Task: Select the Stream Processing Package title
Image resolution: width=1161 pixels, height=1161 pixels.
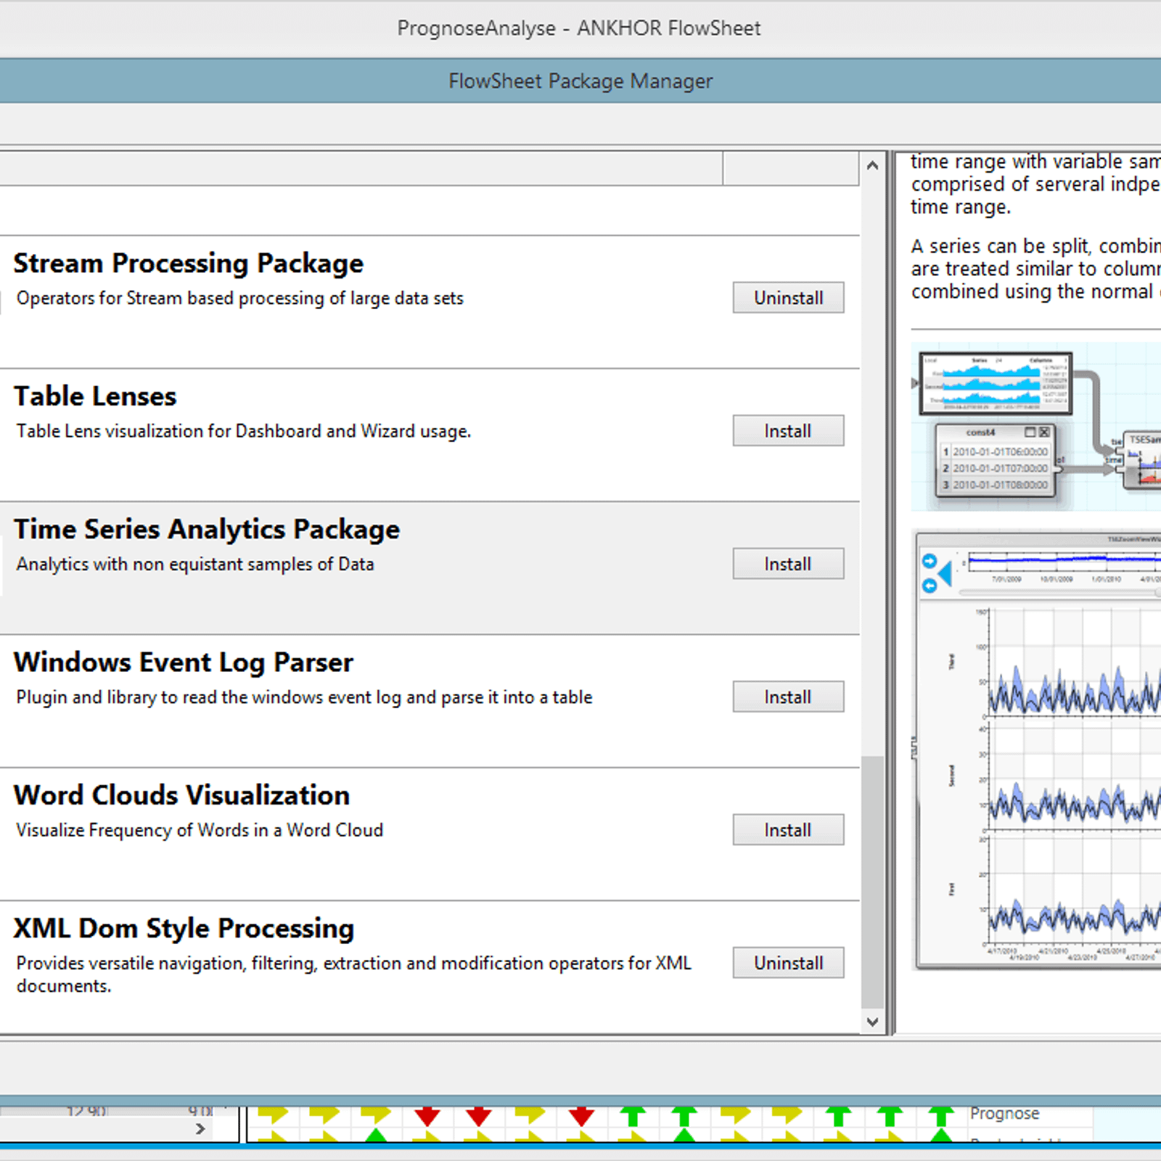Action: click(189, 263)
